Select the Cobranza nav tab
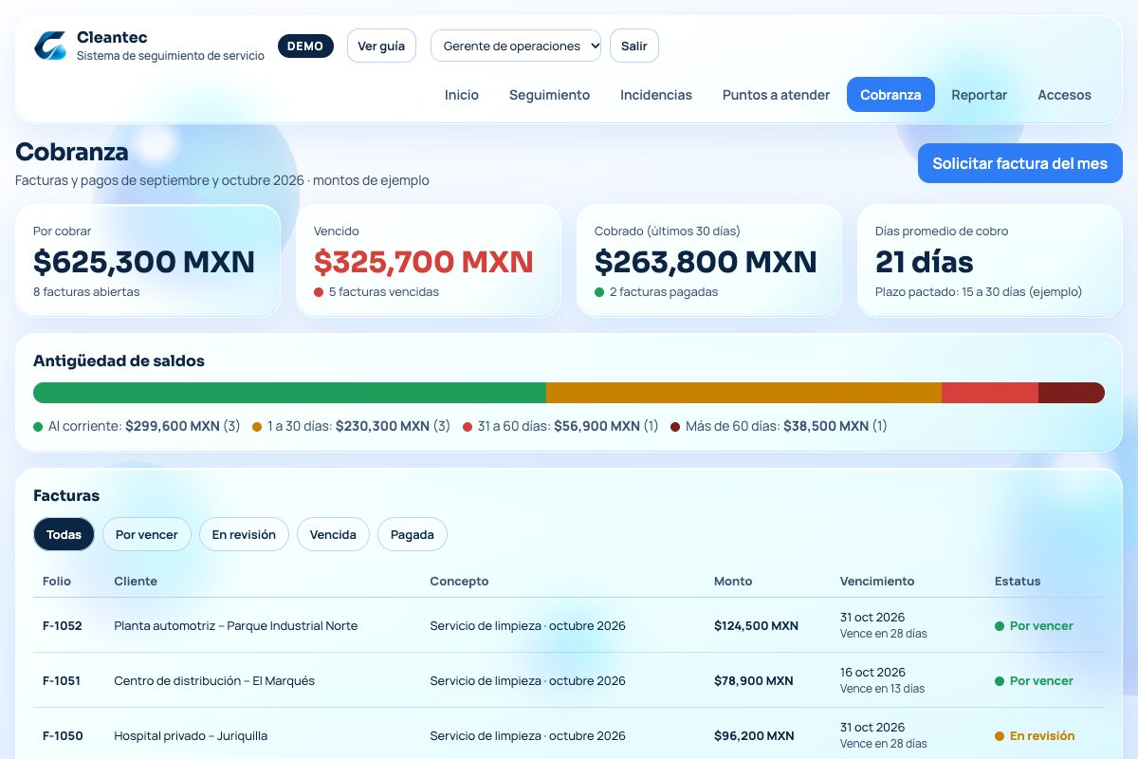Viewport: 1138px width, 759px height. point(890,95)
